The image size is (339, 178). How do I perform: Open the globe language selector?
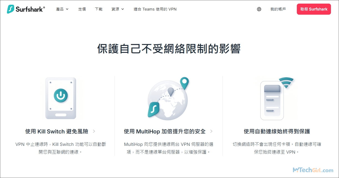259,9
